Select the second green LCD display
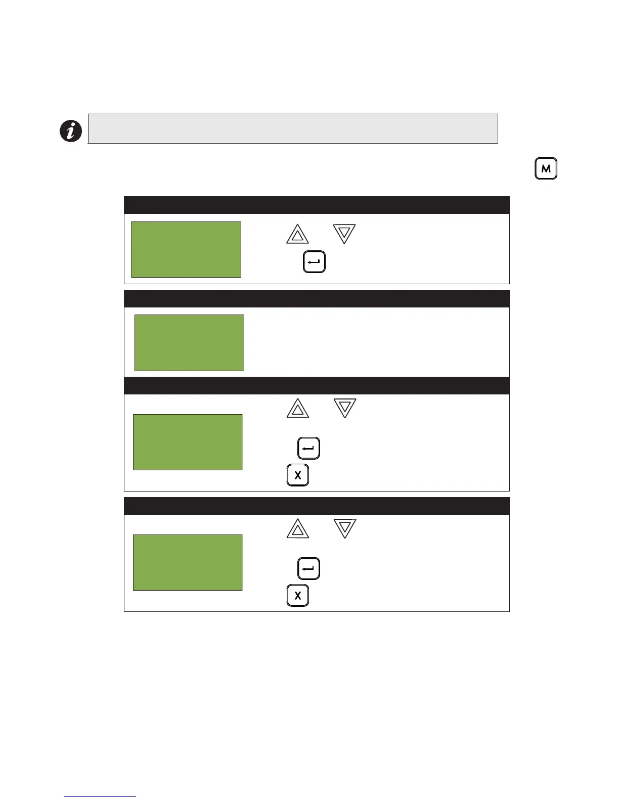 (x=189, y=343)
